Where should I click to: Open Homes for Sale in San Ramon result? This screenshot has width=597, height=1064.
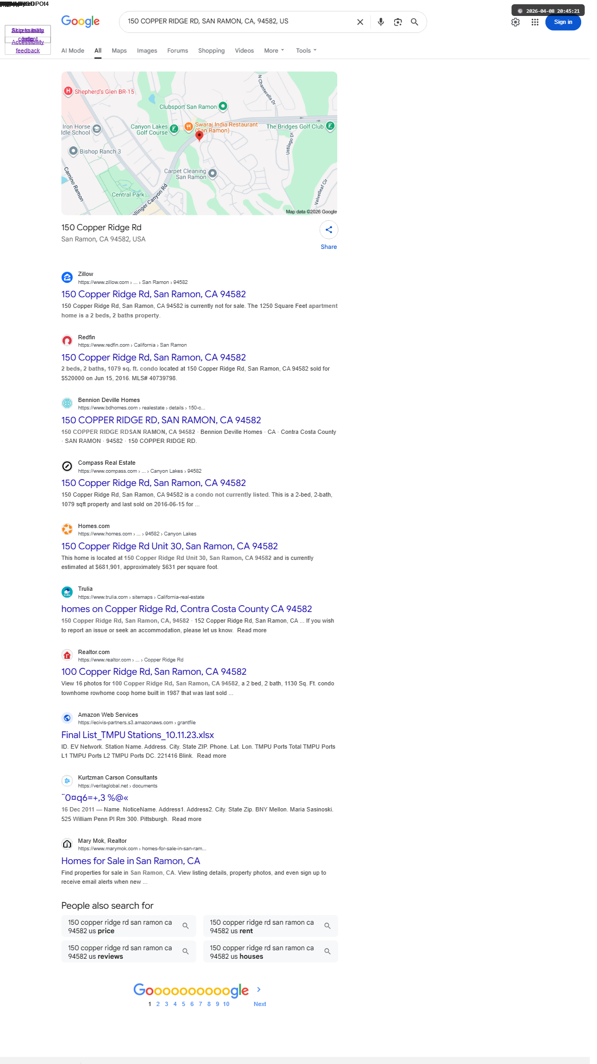point(131,861)
